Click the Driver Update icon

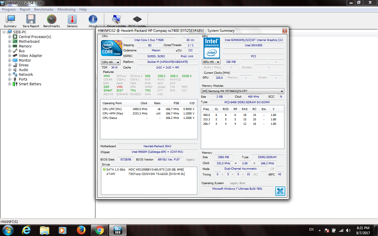coord(116,20)
